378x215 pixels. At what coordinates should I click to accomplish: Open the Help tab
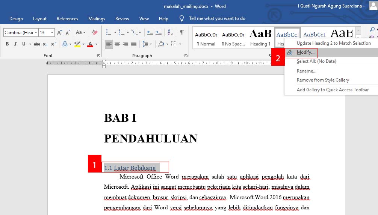(x=163, y=19)
